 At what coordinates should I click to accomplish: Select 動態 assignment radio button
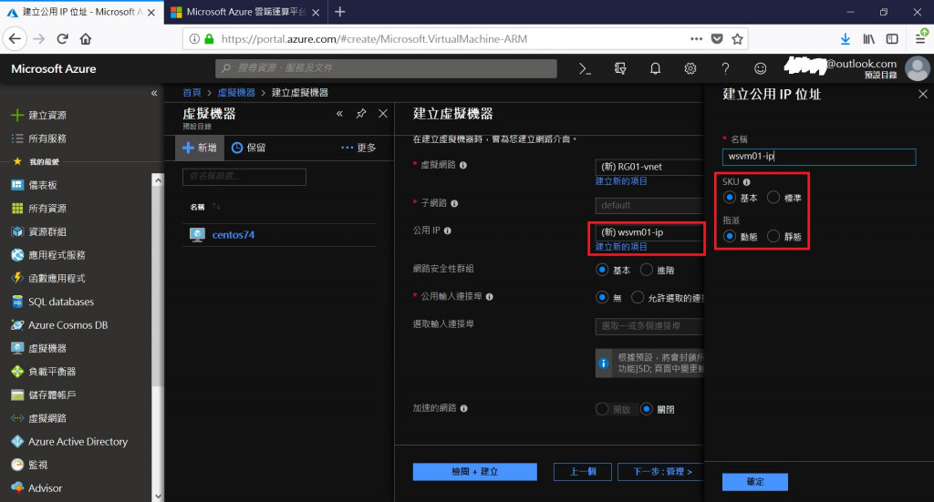click(729, 236)
